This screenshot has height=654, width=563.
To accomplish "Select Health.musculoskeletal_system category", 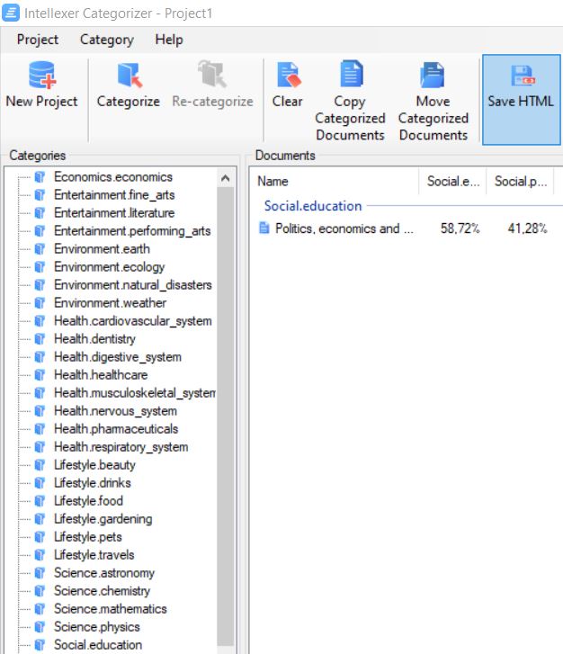I will [135, 393].
